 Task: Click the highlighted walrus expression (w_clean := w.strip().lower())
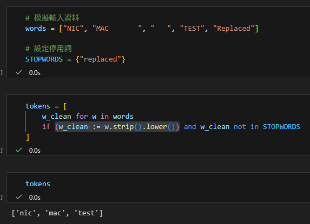pos(117,127)
